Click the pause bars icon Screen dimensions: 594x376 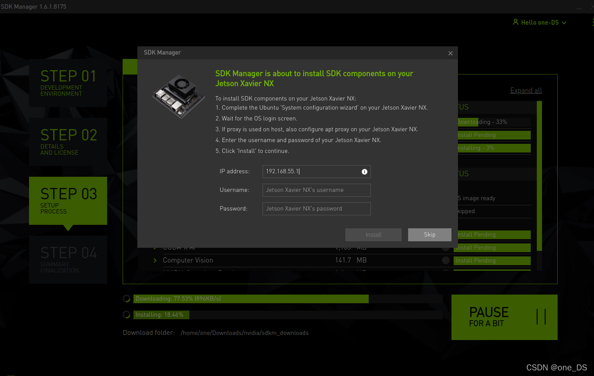pos(541,317)
